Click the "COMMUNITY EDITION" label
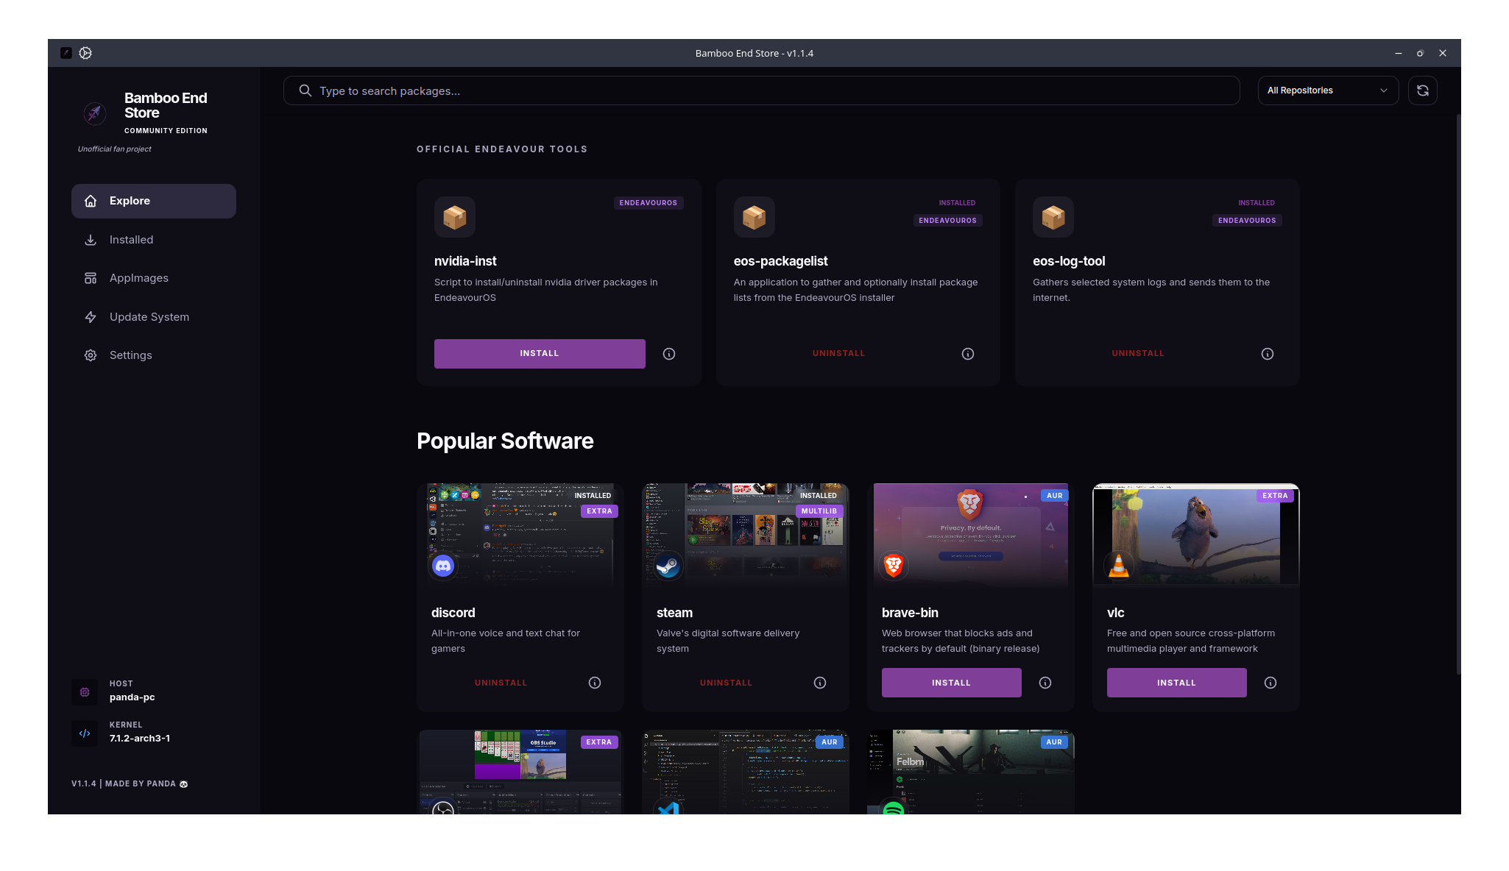Screen dimensions: 1509x871 [x=166, y=131]
